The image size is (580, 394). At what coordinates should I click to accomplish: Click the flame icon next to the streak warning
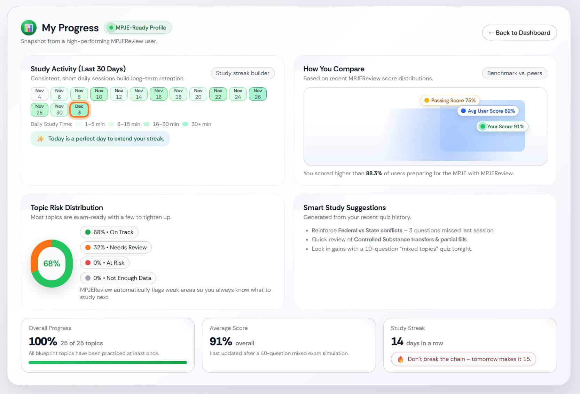click(401, 359)
